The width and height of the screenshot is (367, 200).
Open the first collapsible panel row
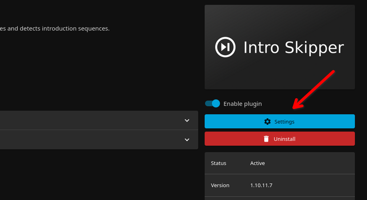[x=89, y=120]
